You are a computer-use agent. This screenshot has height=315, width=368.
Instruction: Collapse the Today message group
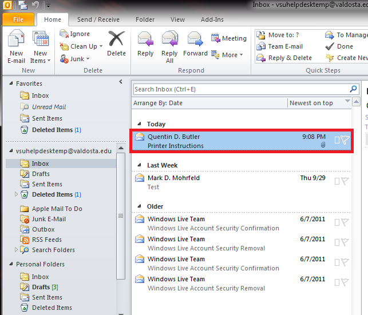point(139,123)
